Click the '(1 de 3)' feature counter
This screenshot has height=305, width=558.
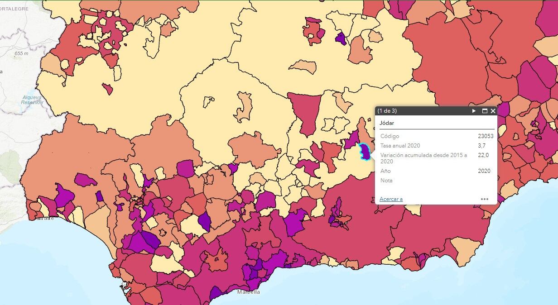pos(387,111)
